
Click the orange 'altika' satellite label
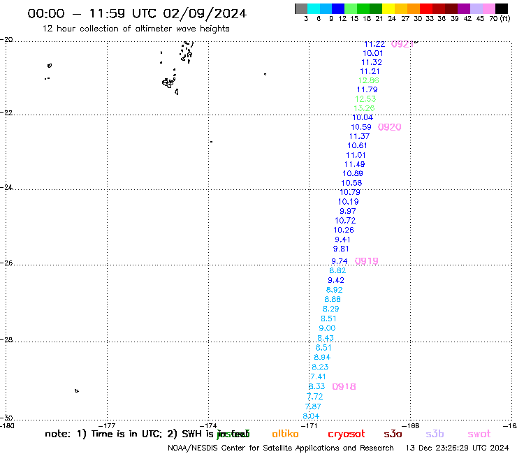pyautogui.click(x=285, y=434)
